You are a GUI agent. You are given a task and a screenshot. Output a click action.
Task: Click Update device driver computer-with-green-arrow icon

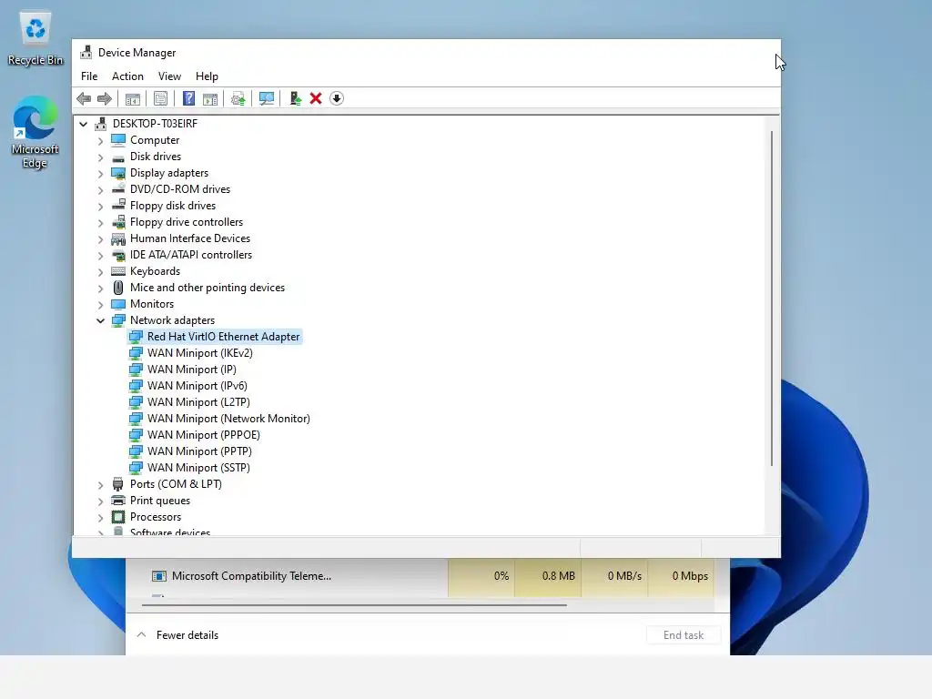click(x=295, y=98)
